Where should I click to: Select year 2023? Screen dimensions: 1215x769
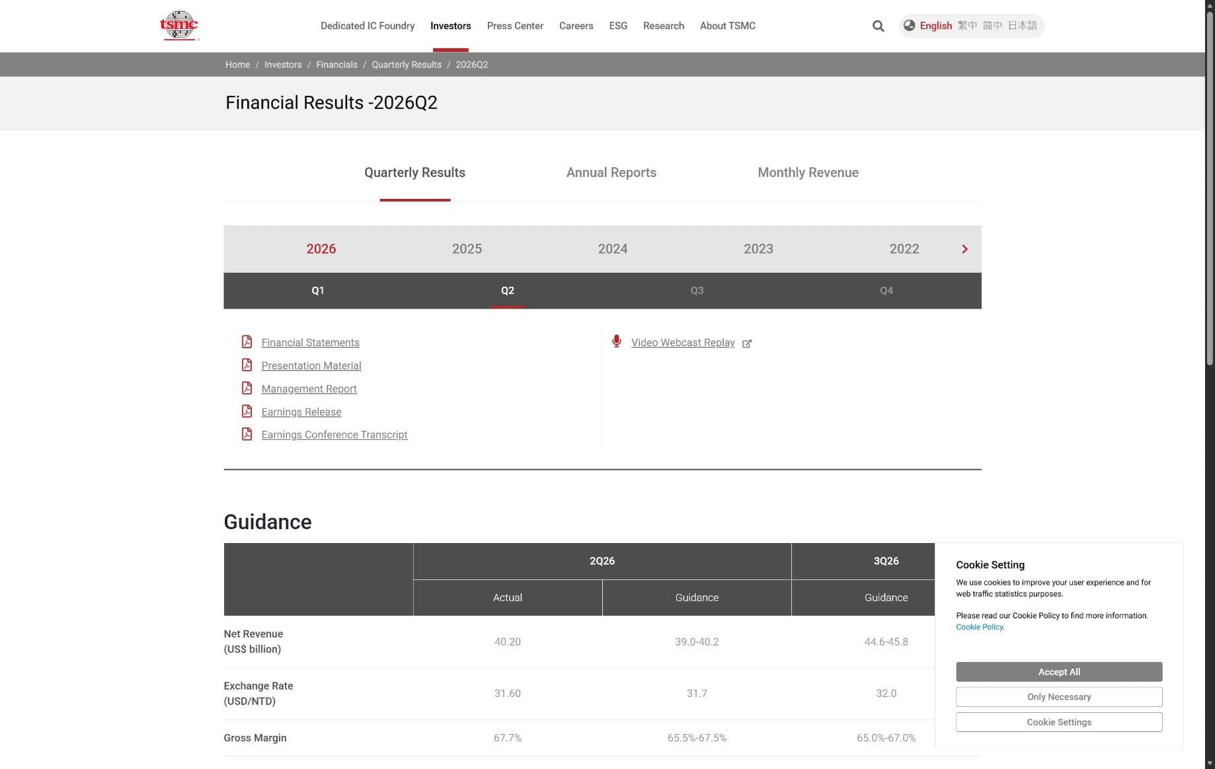(x=758, y=249)
